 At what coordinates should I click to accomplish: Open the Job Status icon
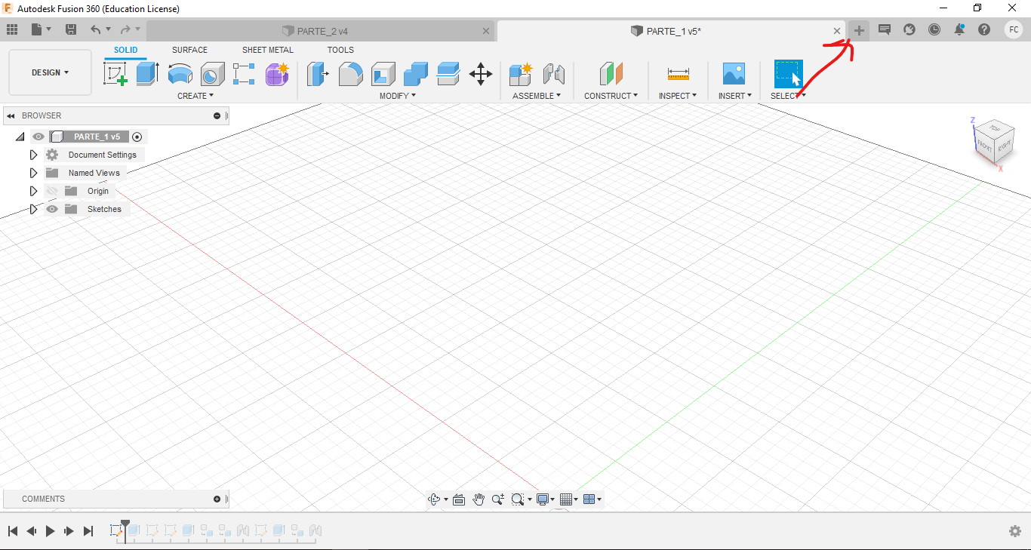click(x=909, y=29)
